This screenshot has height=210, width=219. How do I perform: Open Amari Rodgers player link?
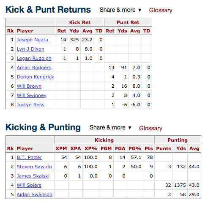click(x=34, y=67)
